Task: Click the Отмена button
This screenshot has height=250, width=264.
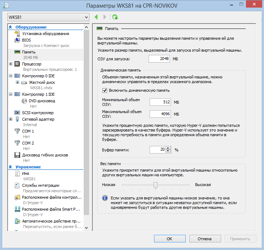Action: [x=205, y=239]
